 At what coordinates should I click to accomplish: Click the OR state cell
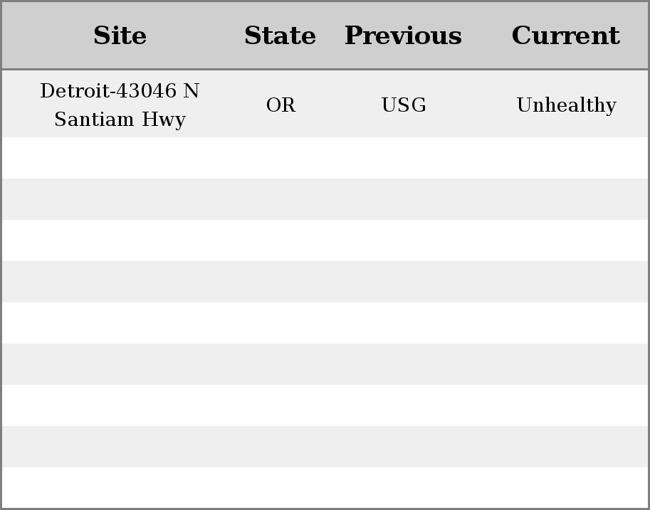pyautogui.click(x=281, y=104)
